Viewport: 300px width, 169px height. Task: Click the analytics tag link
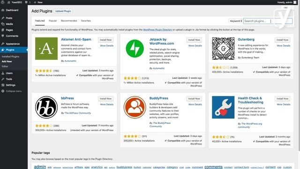[x=97, y=167]
